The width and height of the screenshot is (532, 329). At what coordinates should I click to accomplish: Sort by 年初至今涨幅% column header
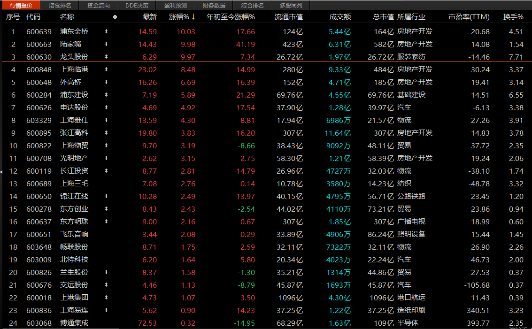coord(231,17)
